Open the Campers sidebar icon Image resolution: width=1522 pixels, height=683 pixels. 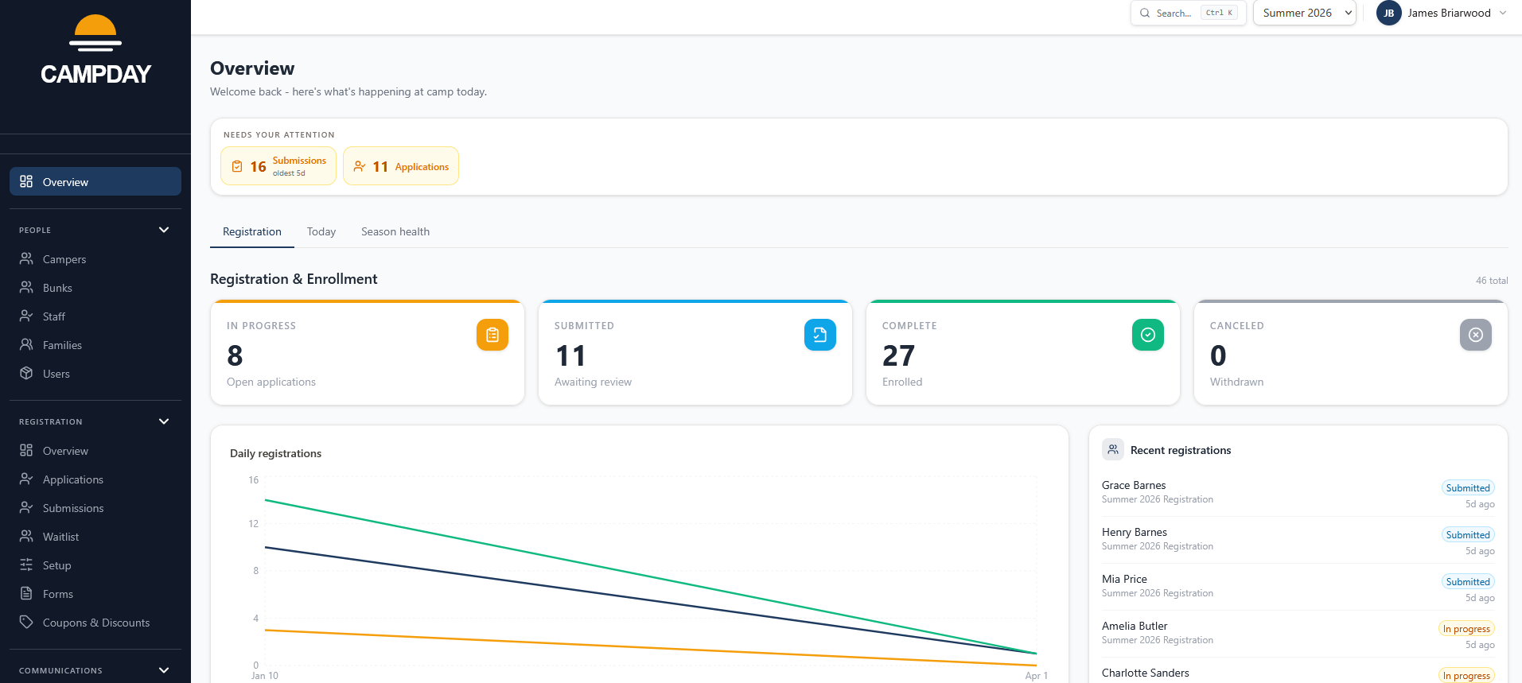click(x=26, y=259)
